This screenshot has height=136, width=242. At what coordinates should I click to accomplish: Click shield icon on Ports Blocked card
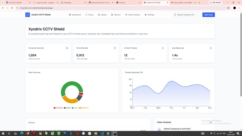click(x=115, y=48)
